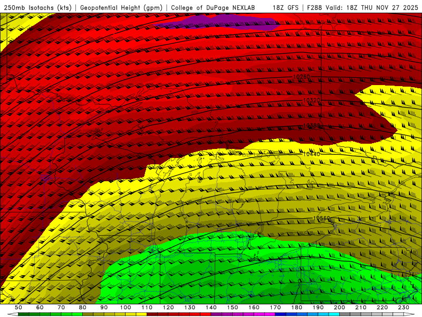Click the "250mb Isotachs (kts)" title text
Screen dimensions: 422x317
pyautogui.click(x=37, y=8)
